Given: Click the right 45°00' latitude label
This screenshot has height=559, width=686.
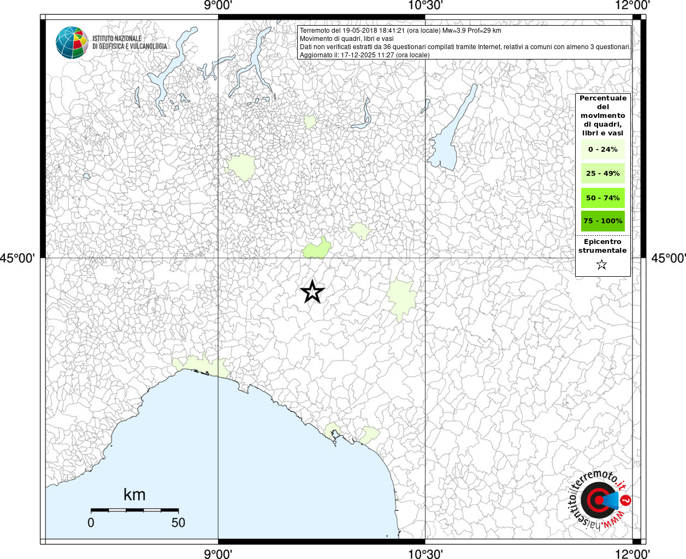Looking at the screenshot, I should [x=669, y=258].
